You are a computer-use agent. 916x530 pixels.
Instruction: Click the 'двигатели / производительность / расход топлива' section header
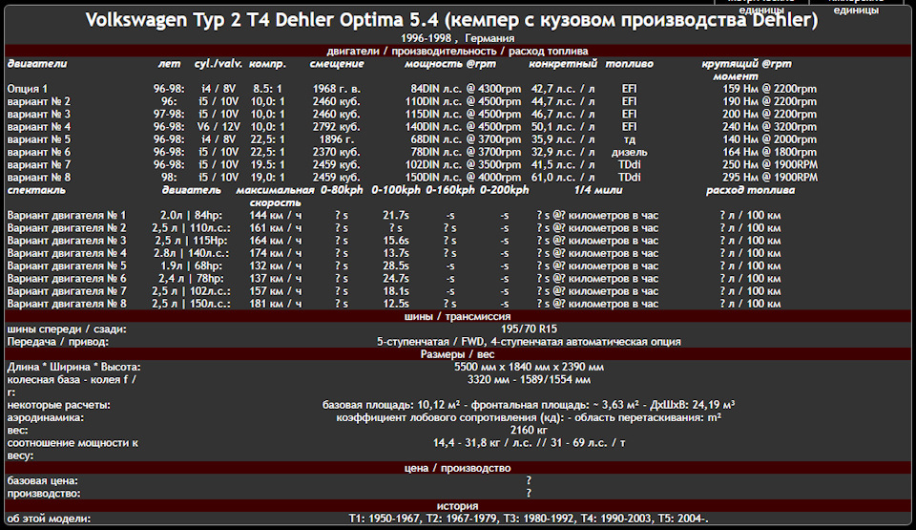457,51
